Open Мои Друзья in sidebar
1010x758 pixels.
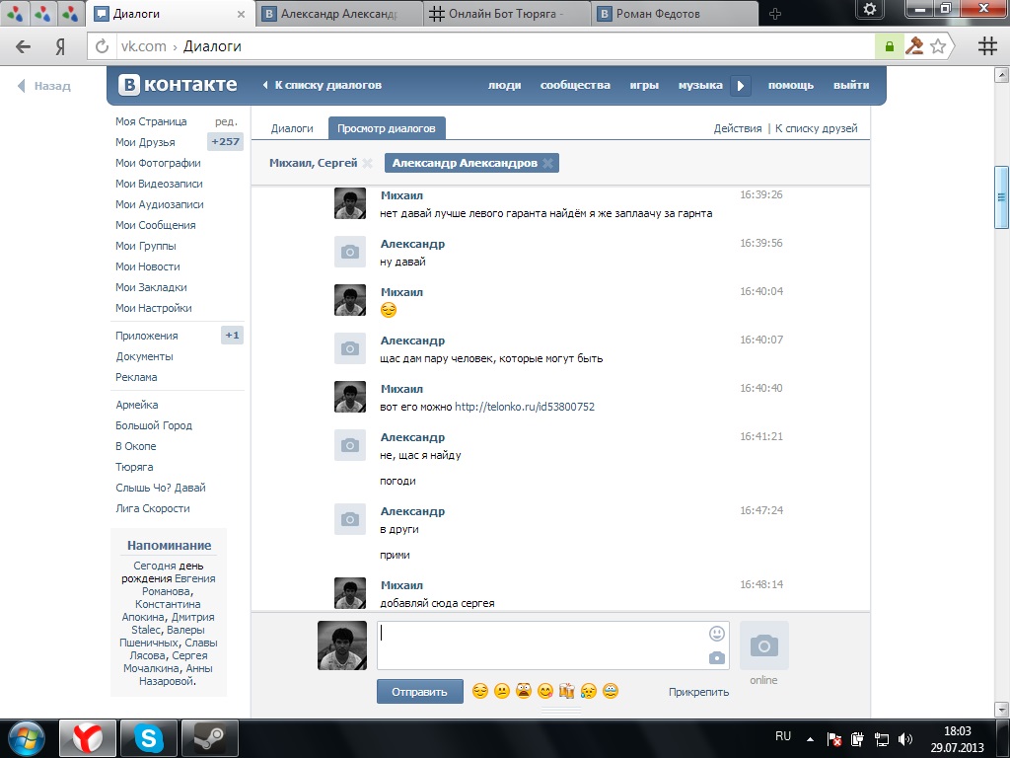pyautogui.click(x=145, y=142)
